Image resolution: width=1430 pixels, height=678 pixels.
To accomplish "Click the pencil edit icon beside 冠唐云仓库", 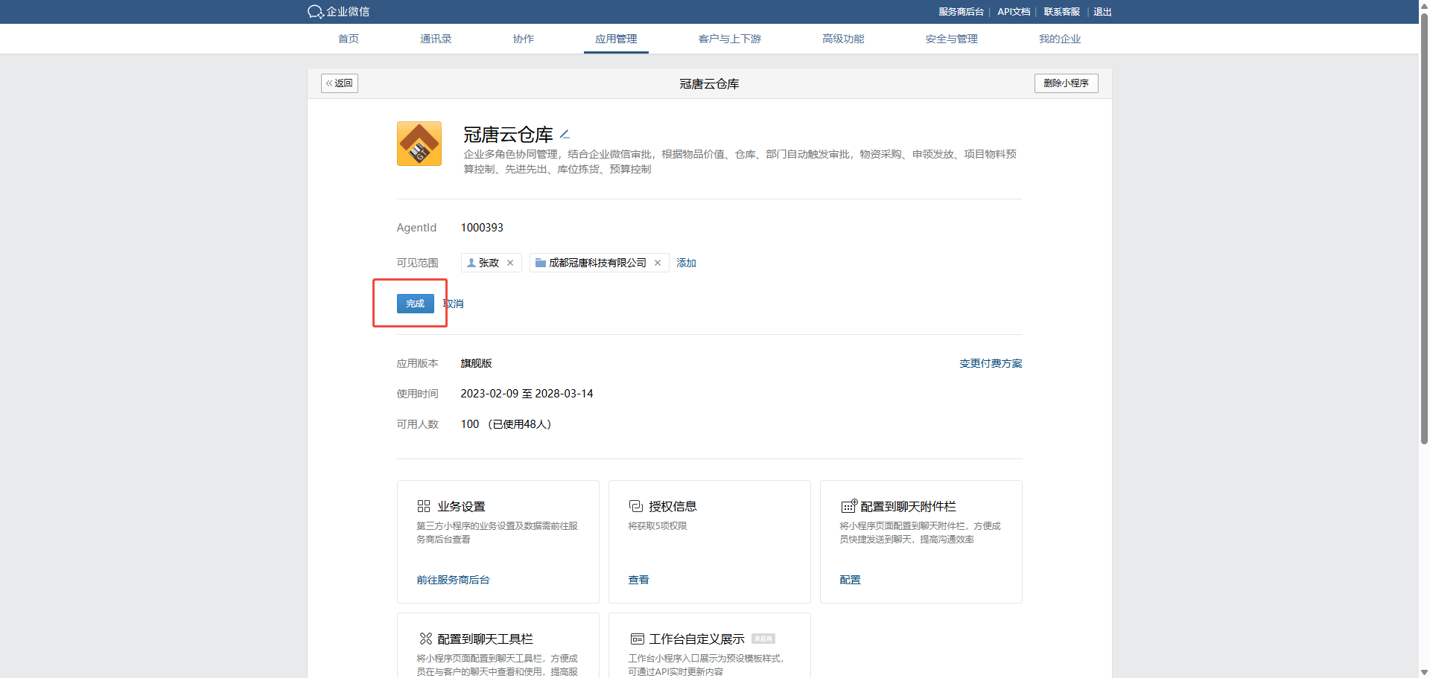I will (565, 135).
